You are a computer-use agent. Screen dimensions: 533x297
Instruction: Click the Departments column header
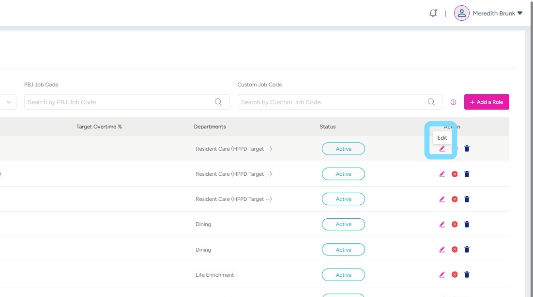coord(210,127)
